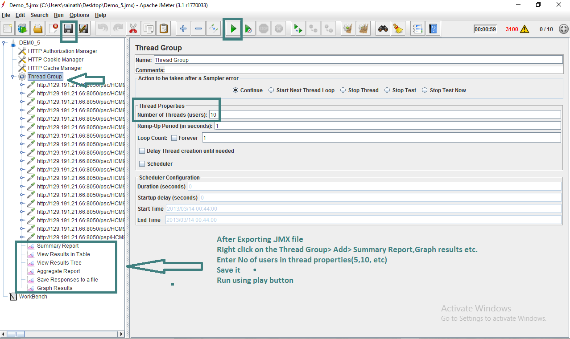Select the Continue radio button
This screenshot has height=339, width=570.
pos(235,90)
